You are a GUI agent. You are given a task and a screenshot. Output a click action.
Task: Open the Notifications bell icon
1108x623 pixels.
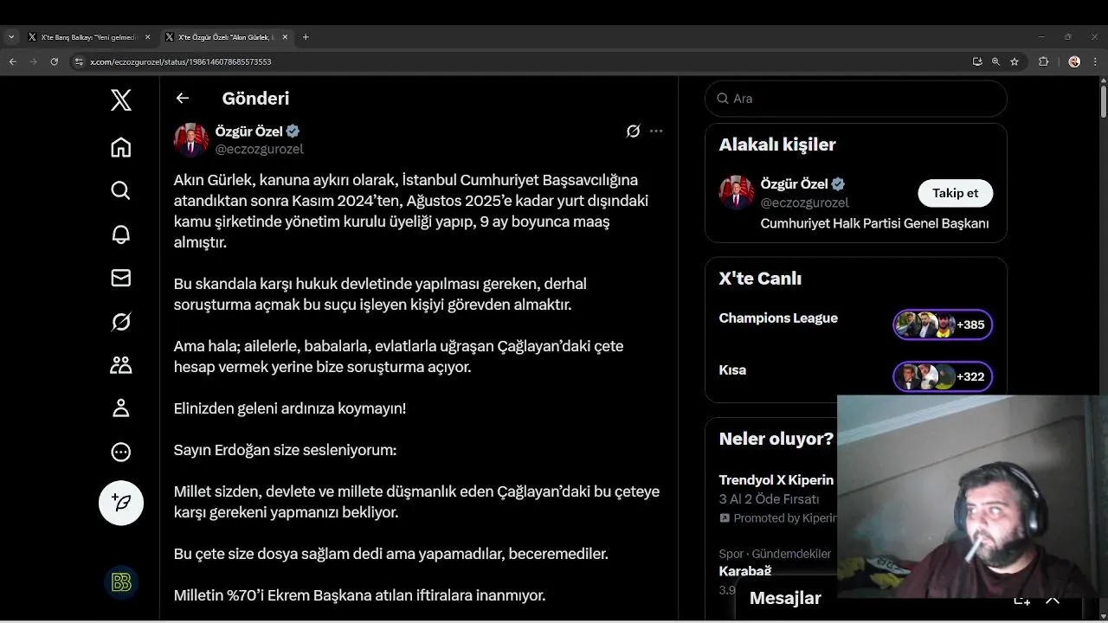coord(121,234)
